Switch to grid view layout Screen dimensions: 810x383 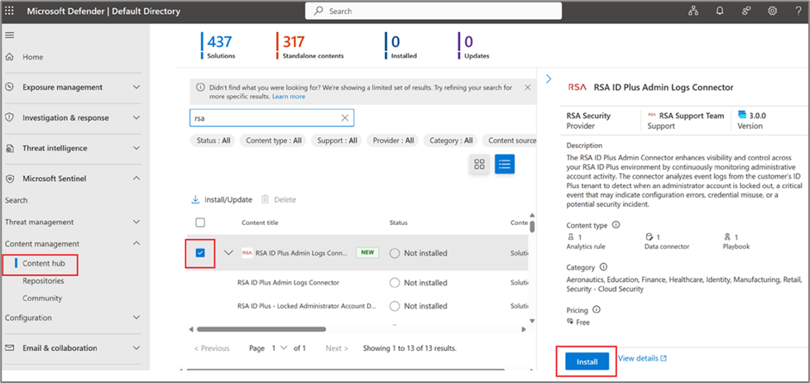point(479,165)
